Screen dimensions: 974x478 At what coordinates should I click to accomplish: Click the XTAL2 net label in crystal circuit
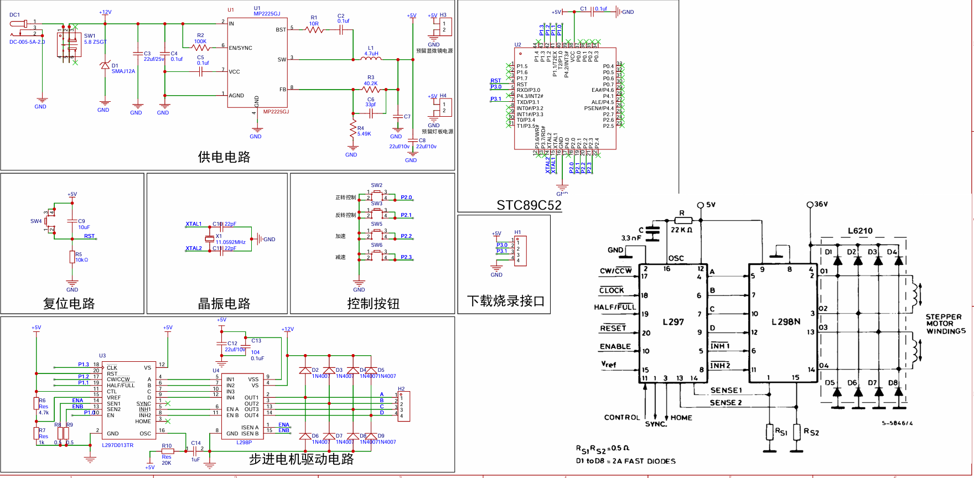click(x=194, y=248)
